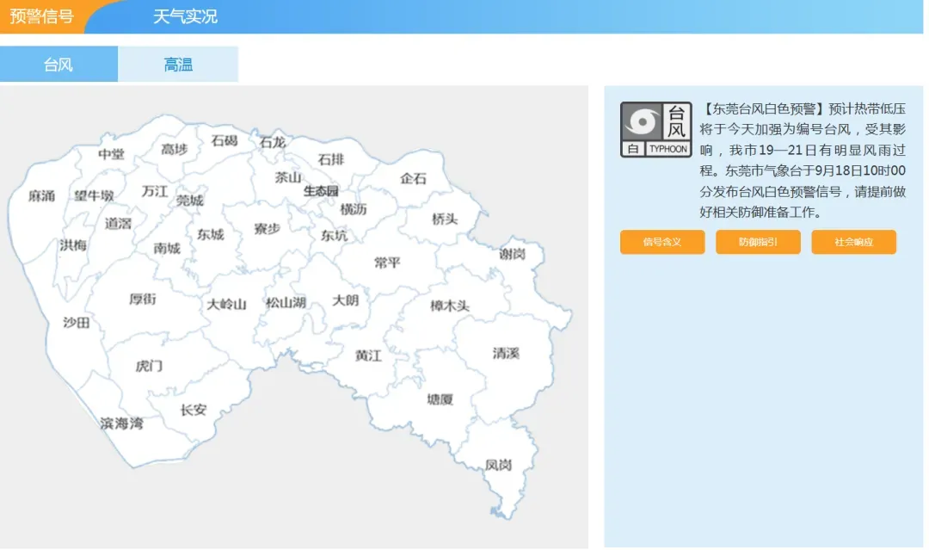Image resolution: width=929 pixels, height=550 pixels.
Task: Switch to the 天气实况 tab
Action: (185, 16)
